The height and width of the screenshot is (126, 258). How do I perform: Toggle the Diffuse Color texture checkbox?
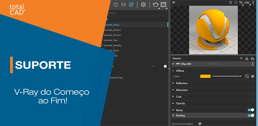[252, 76]
